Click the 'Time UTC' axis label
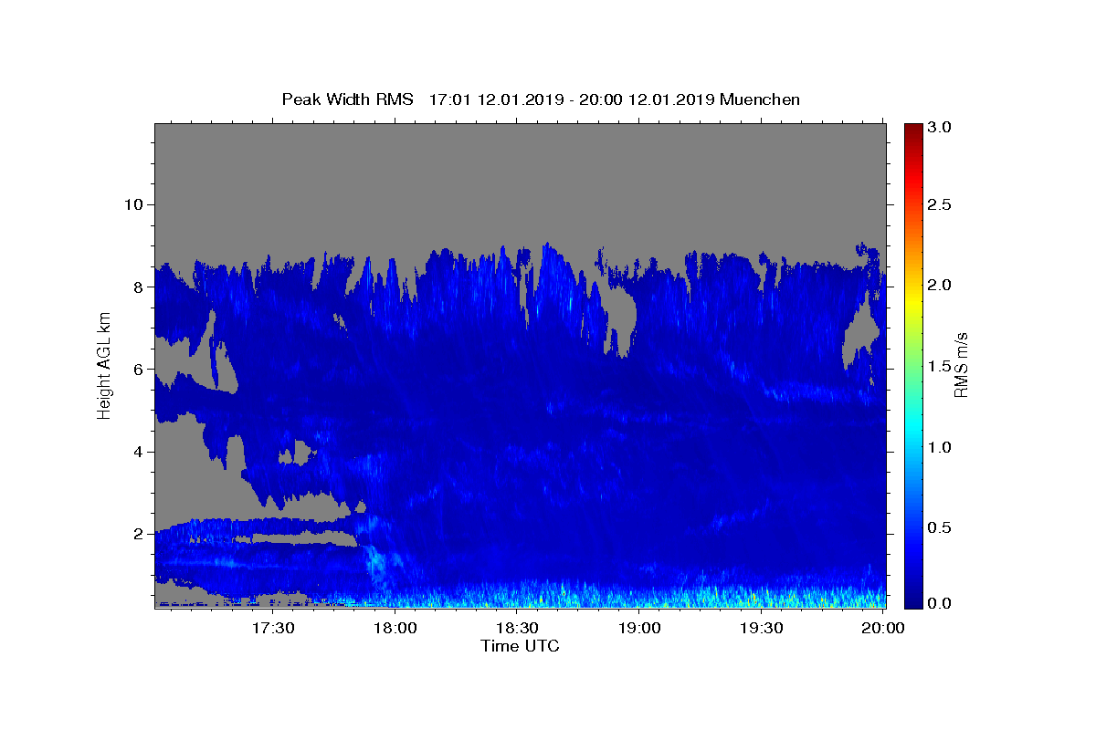 [x=520, y=646]
